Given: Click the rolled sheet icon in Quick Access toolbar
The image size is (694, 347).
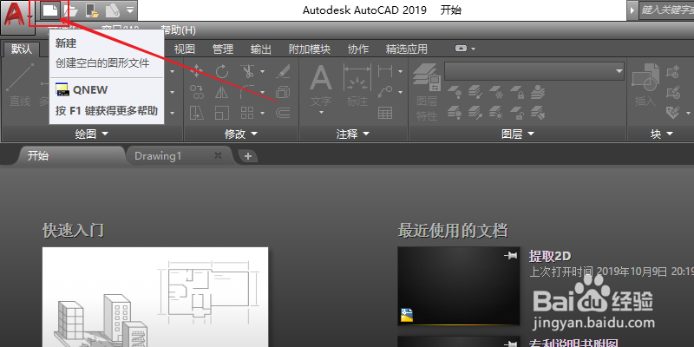Looking at the screenshot, I should (113, 10).
